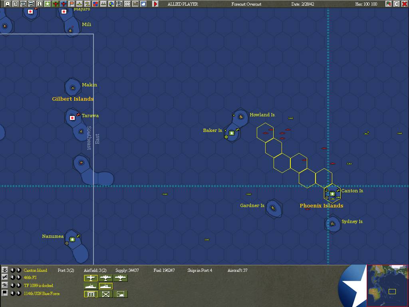Select the Japanese flag base at Tarawa
409x307 pixels.
click(x=72, y=118)
